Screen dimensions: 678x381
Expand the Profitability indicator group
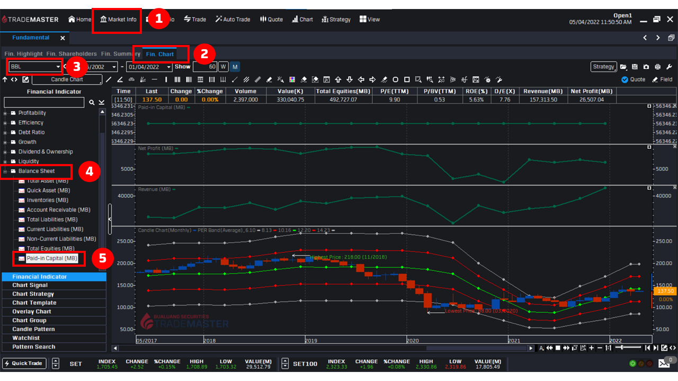coord(6,113)
